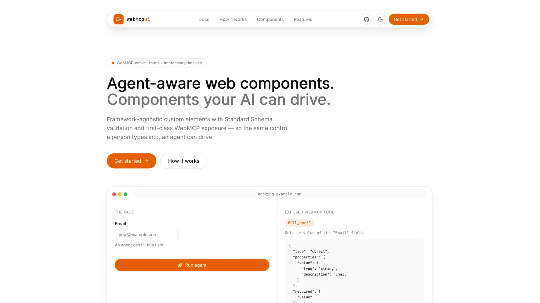Click Get started button in header
The image size is (540, 303).
(x=409, y=19)
